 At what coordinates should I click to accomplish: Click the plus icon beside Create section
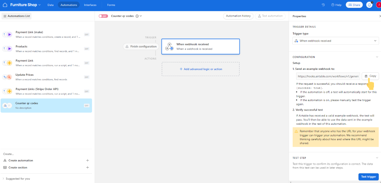click(x=87, y=168)
